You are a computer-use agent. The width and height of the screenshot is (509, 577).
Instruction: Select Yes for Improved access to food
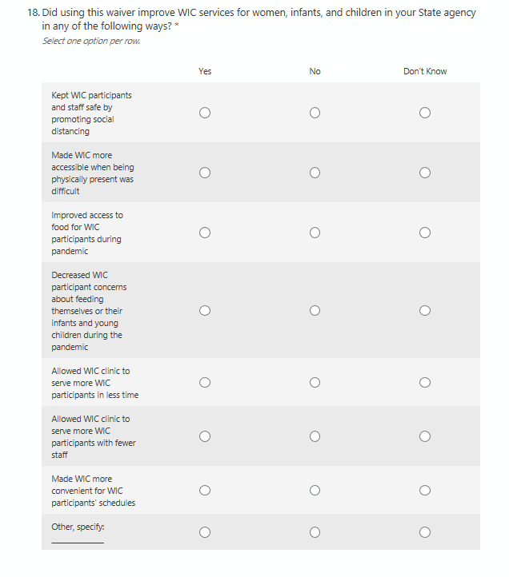pyautogui.click(x=205, y=233)
